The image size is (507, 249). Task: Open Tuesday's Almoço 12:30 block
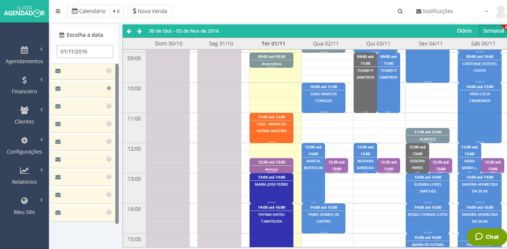271,166
